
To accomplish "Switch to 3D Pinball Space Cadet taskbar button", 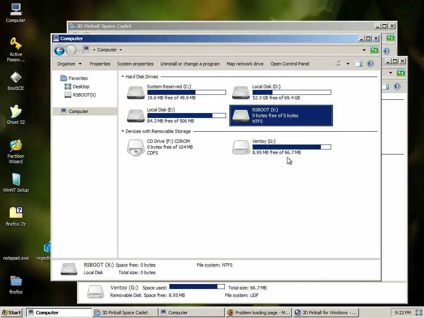I will [125, 313].
